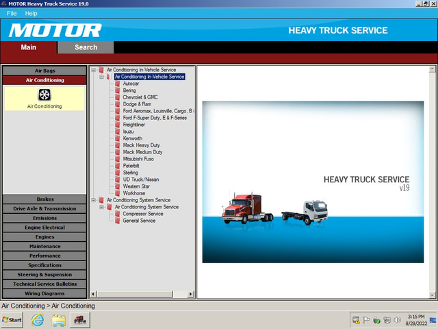The width and height of the screenshot is (438, 329).
Task: Open the Emissions category
Action: coord(44,218)
